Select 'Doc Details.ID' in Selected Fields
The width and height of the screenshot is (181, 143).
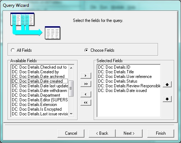(129, 67)
